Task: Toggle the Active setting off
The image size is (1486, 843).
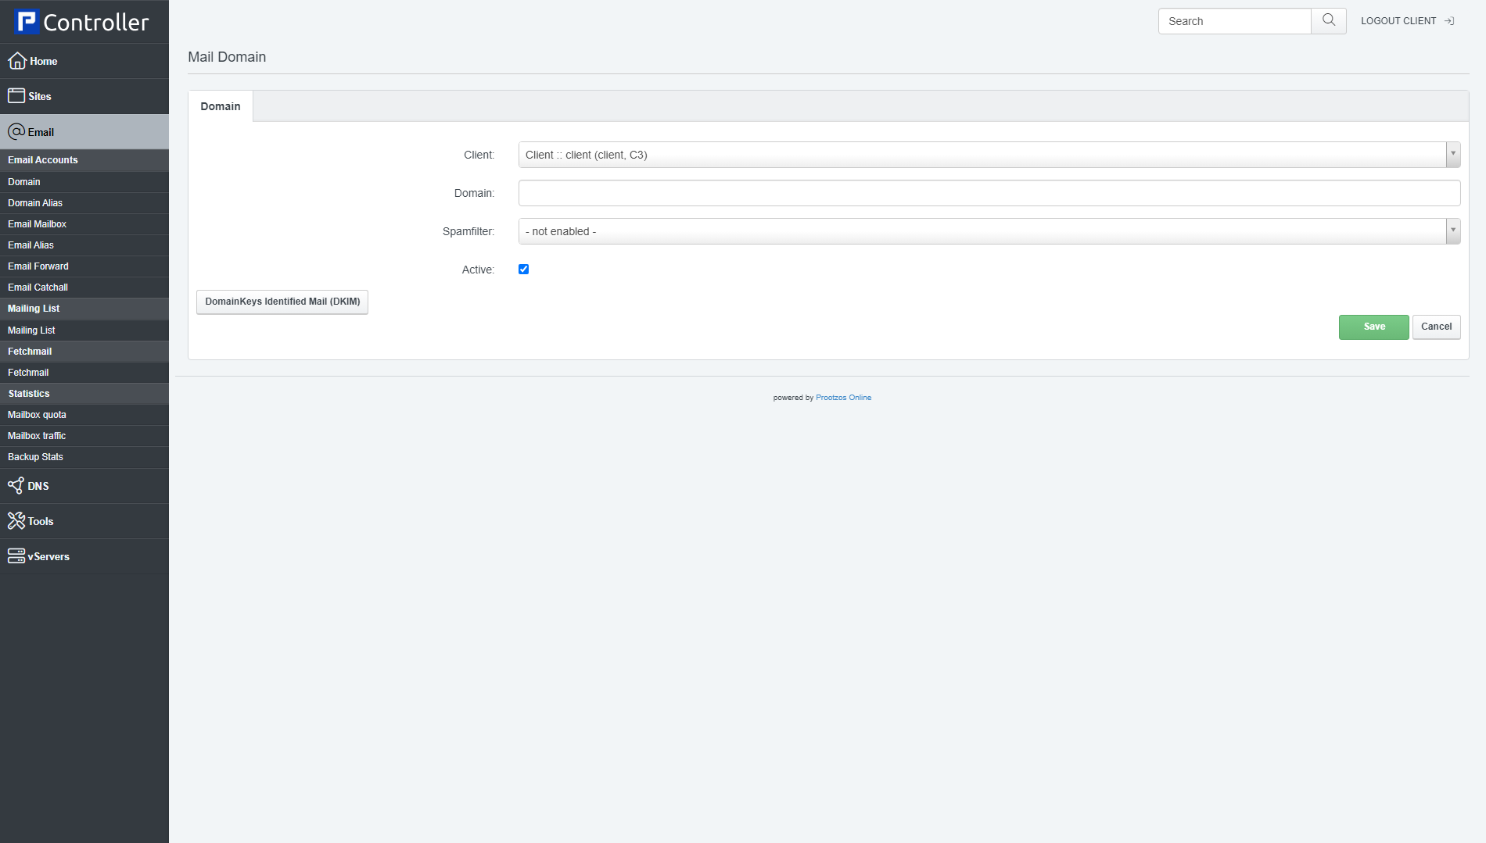Action: pyautogui.click(x=523, y=269)
